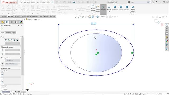The width and height of the screenshot is (169, 95).
Task: Toggle the driven dimension arrow button
Action: (x=2, y=64)
